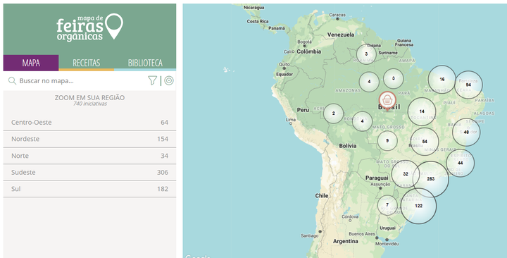Open the 7 cluster in Rio Grande do Sul
This screenshot has height=258, width=507.
point(387,205)
